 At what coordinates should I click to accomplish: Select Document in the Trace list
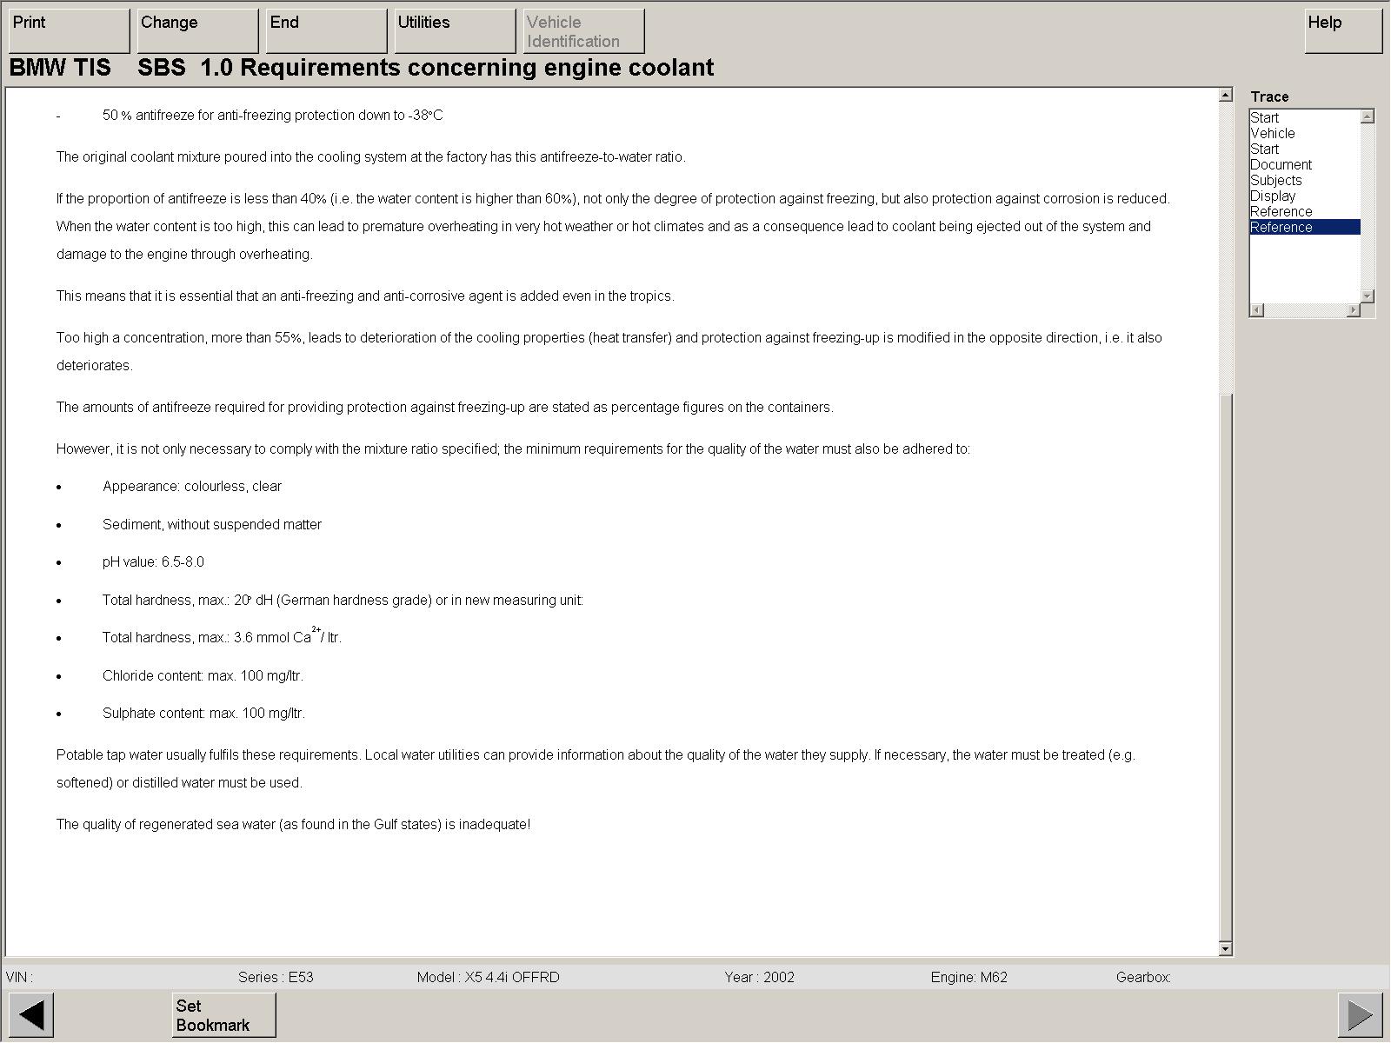1281,164
